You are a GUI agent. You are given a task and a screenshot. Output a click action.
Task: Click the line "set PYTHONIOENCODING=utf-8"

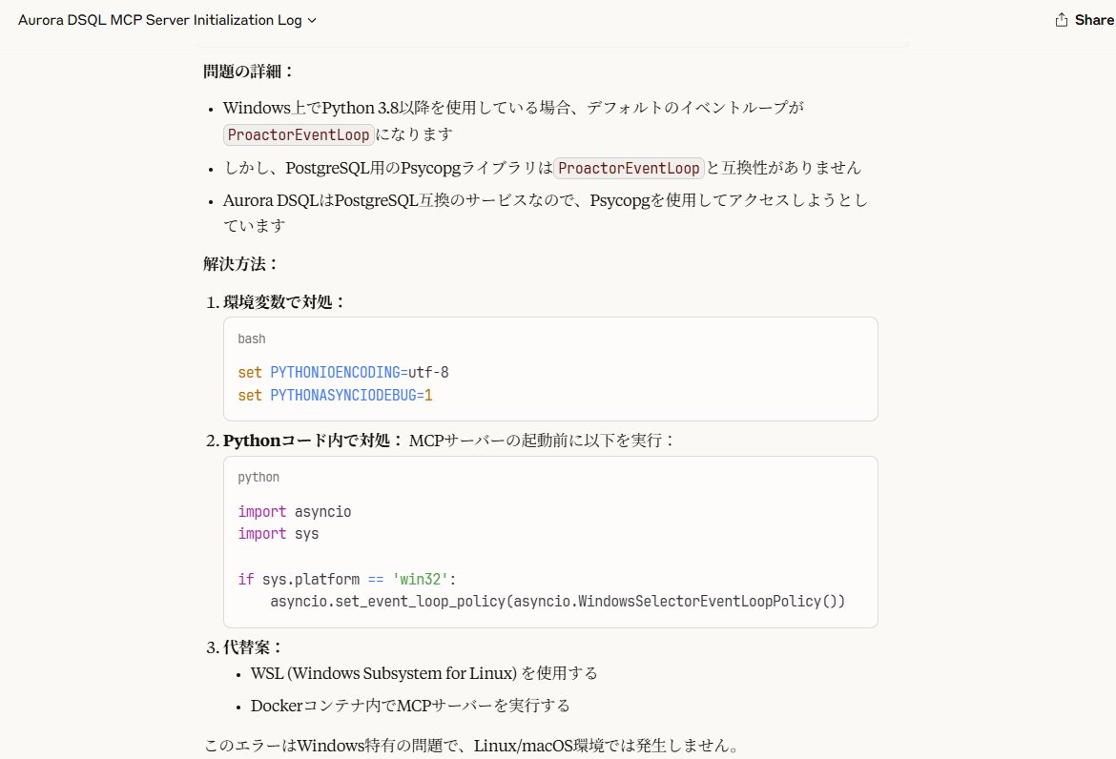click(343, 372)
